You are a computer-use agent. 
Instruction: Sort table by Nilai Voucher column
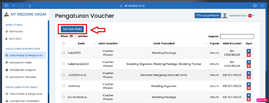(232, 44)
